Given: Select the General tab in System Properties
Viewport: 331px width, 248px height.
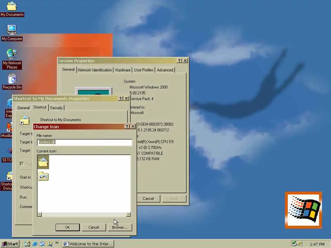Looking at the screenshot, I should tap(69, 70).
